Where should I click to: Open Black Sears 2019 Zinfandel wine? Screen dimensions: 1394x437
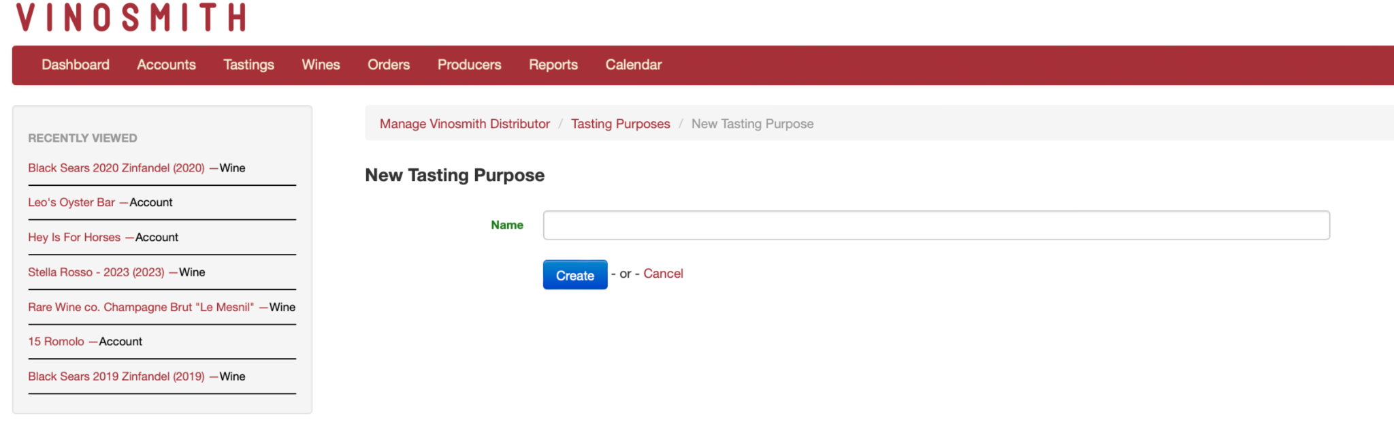tap(116, 376)
